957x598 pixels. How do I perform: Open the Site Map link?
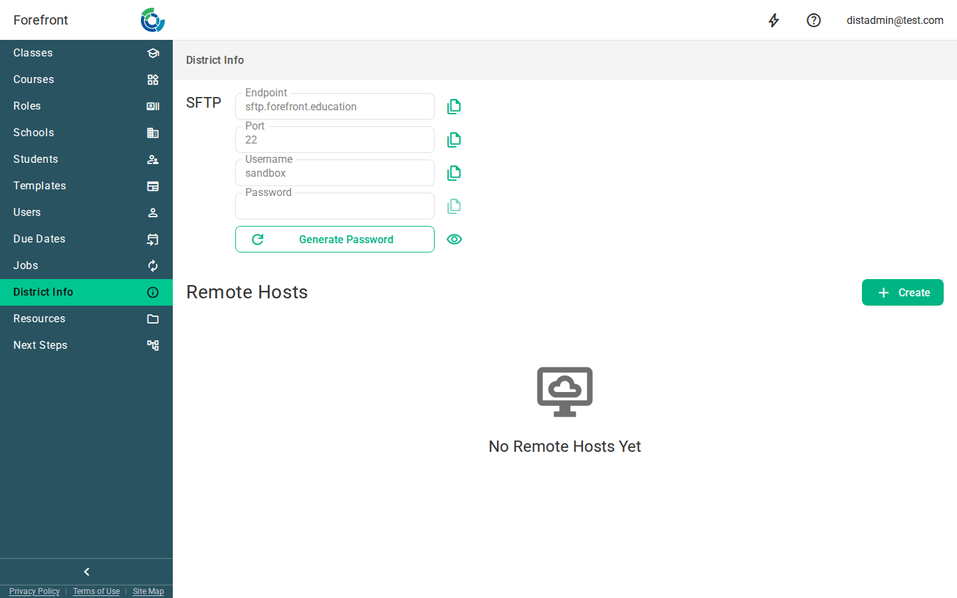(x=148, y=591)
